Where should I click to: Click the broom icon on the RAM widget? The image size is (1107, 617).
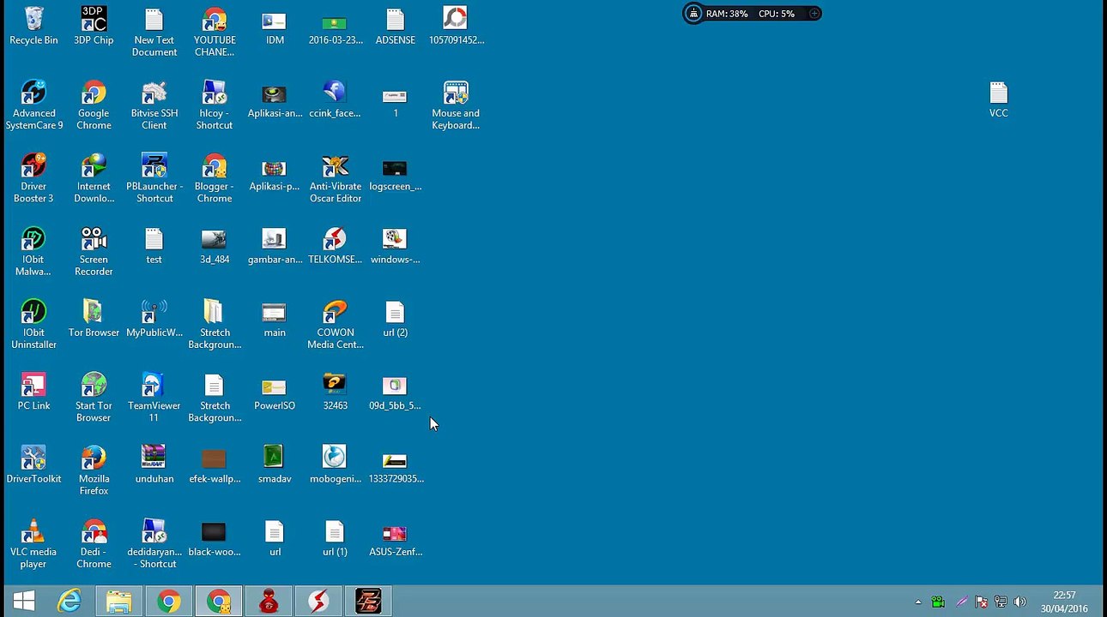coord(693,13)
